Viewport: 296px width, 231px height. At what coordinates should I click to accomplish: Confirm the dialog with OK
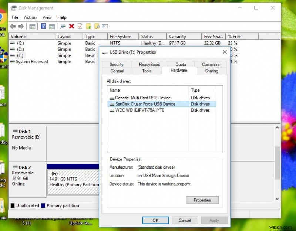pyautogui.click(x=155, y=220)
